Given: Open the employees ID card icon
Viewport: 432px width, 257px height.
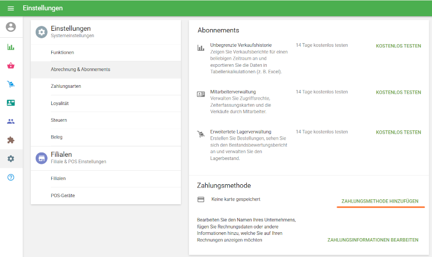Looking at the screenshot, I should 11,103.
